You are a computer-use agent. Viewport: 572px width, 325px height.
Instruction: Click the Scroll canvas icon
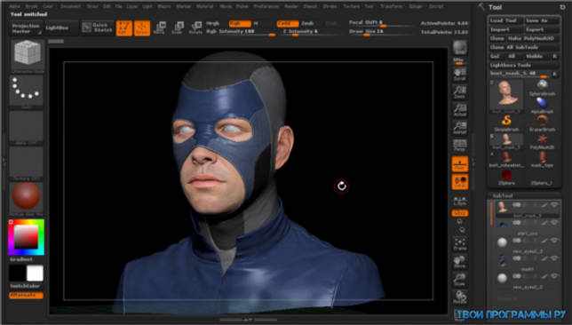[x=460, y=75]
